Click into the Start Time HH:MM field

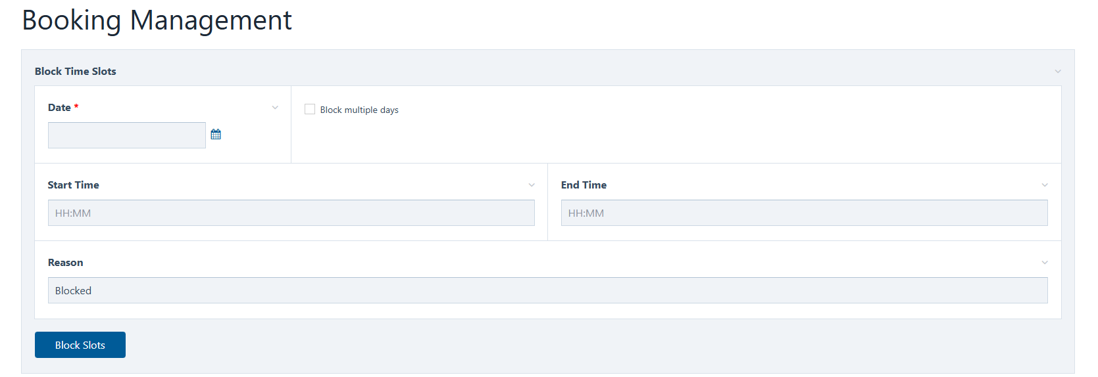[291, 213]
